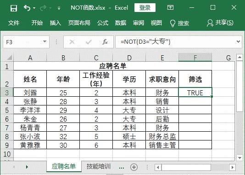The width and height of the screenshot is (245, 175).
Task: Select column F header
Action: (195, 58)
